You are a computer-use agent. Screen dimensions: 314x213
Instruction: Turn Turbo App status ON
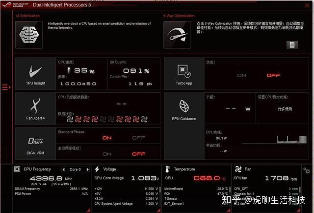pyautogui.click(x=242, y=75)
